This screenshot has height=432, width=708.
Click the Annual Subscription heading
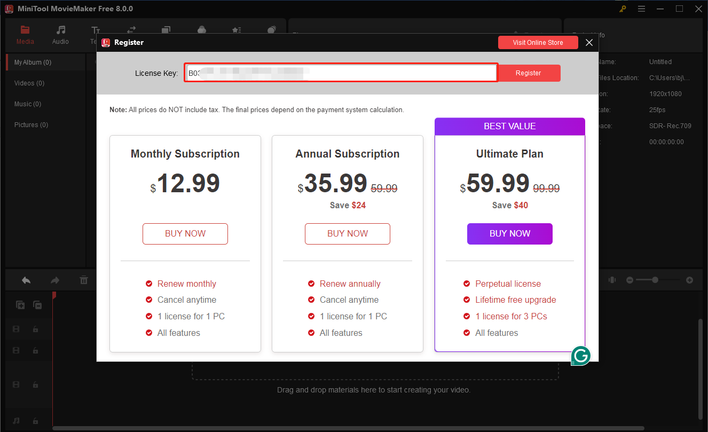pyautogui.click(x=348, y=154)
